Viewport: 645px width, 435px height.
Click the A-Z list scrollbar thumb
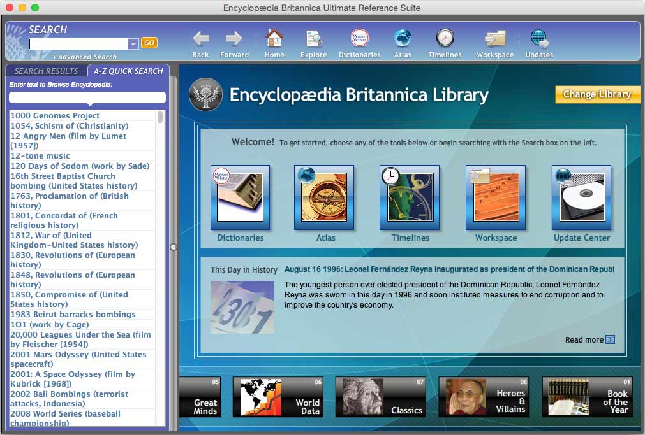[x=160, y=117]
